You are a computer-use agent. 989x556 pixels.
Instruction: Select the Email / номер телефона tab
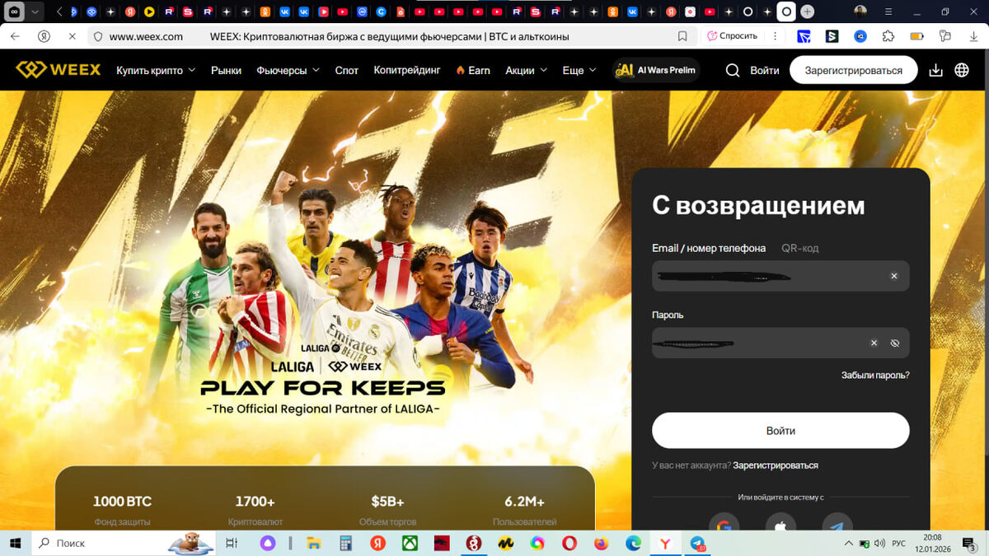pos(709,248)
